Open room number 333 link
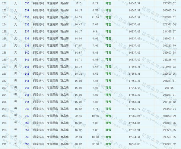Image resolution: width=181 pixels, height=149 pixels. (27, 4)
